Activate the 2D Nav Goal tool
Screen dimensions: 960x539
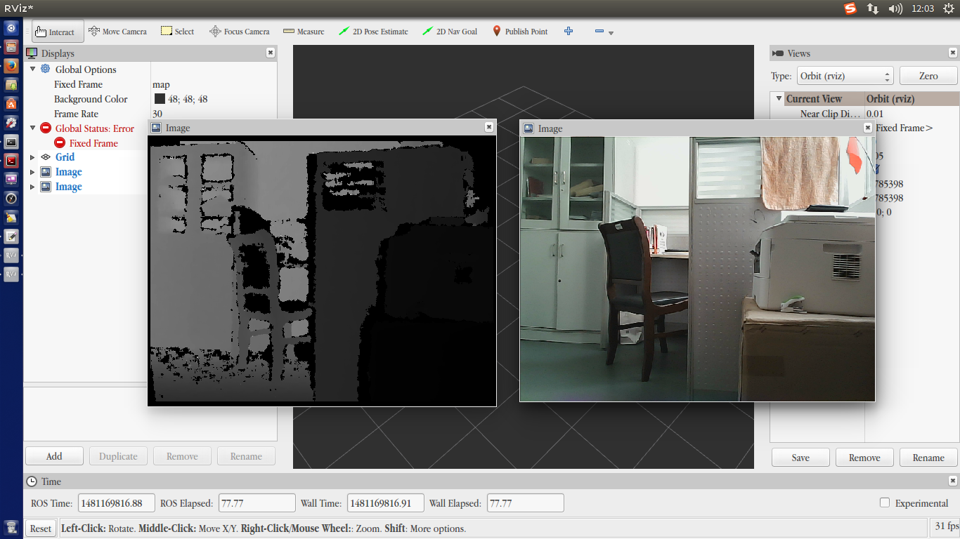click(450, 32)
